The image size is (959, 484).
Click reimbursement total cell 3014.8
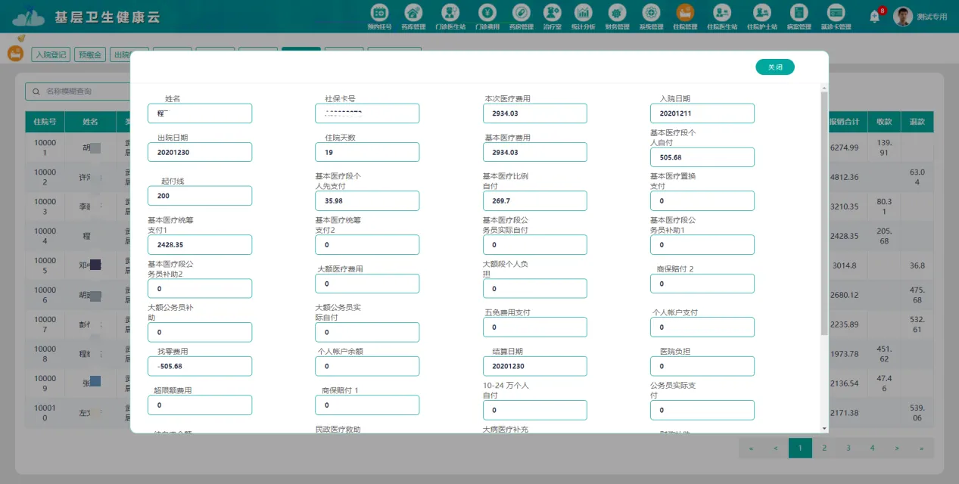coord(844,265)
